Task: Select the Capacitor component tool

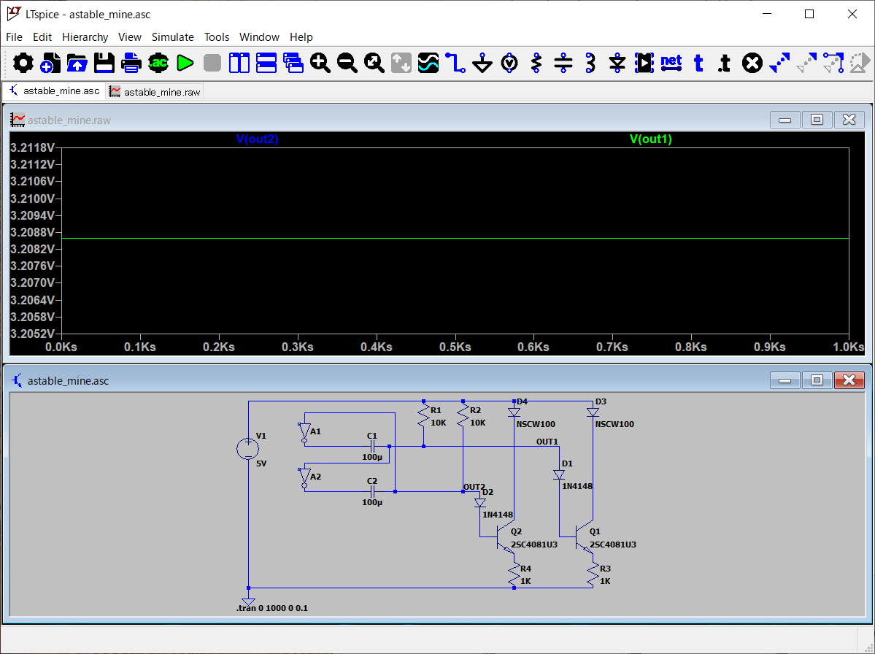Action: coord(563,64)
